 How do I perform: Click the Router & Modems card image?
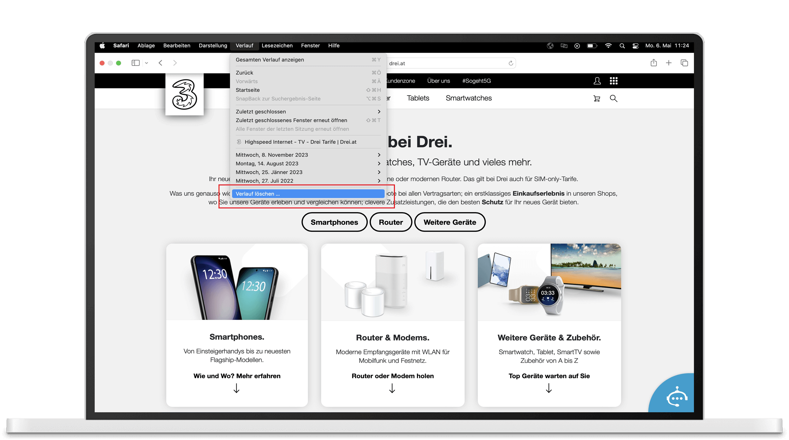[x=393, y=282]
